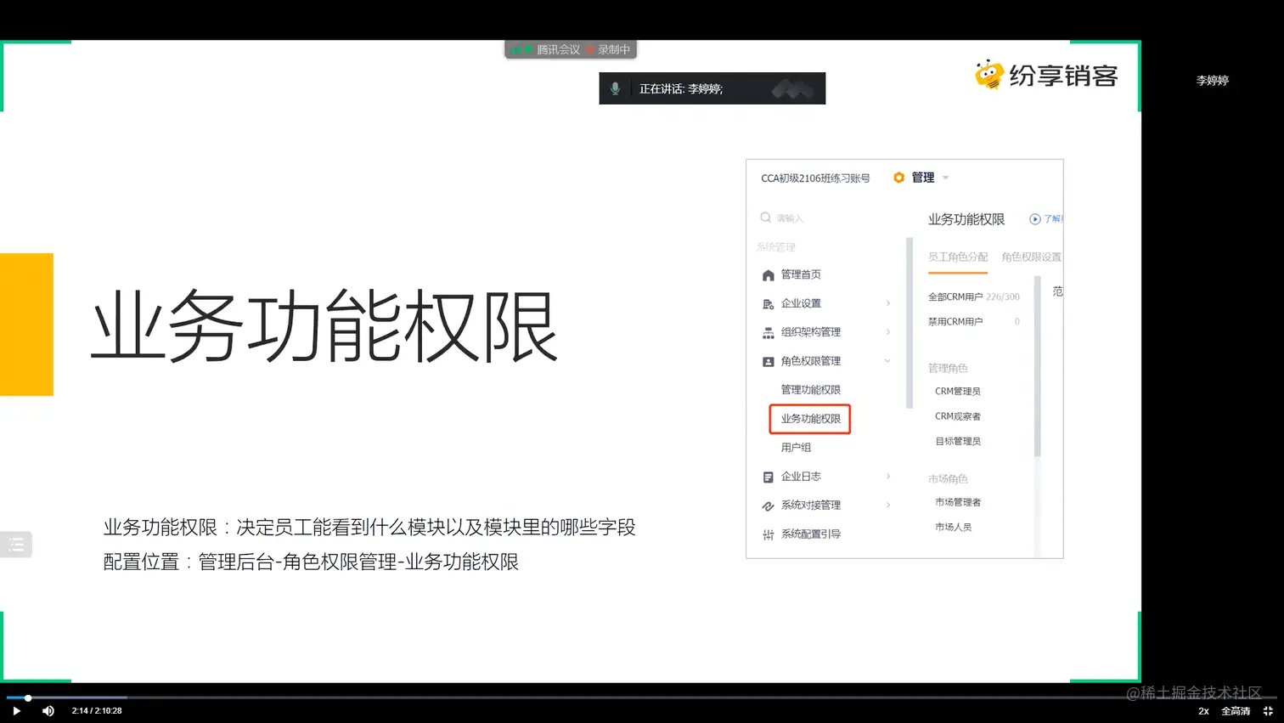Select 用户组 submenu item

click(x=796, y=448)
